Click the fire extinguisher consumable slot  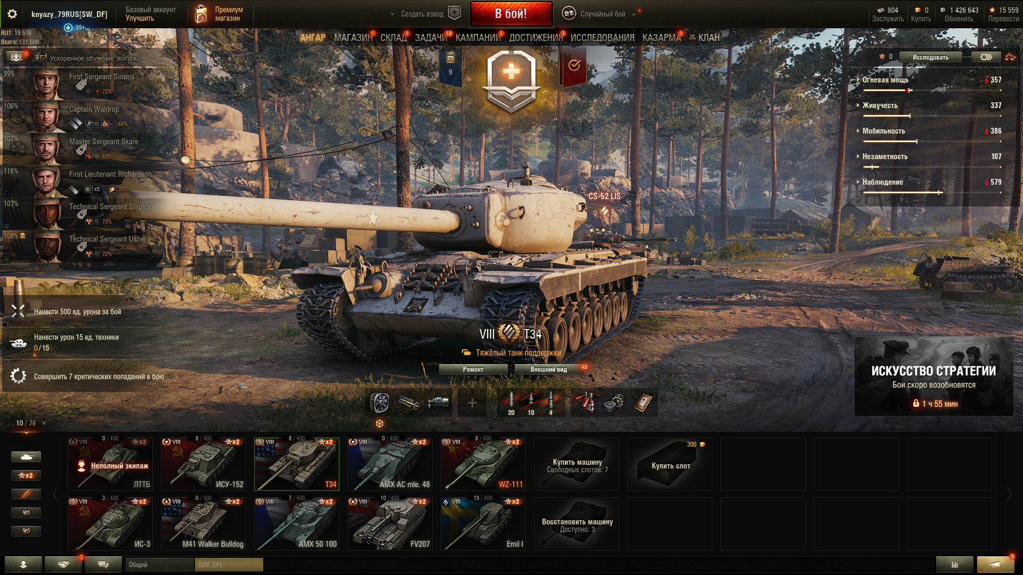[x=584, y=403]
